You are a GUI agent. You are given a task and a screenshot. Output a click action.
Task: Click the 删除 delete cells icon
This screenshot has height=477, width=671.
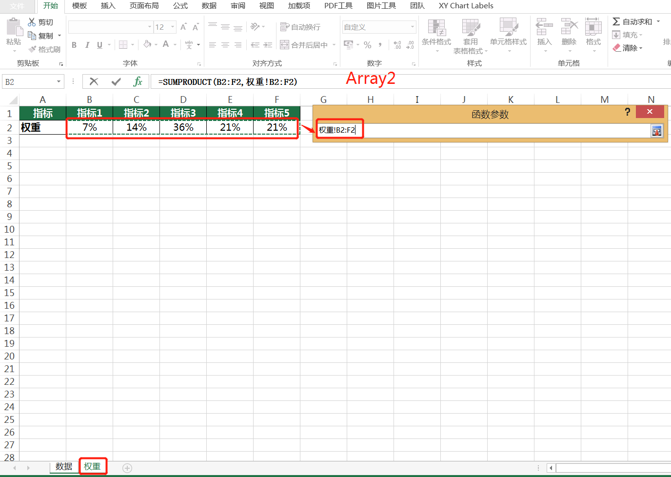[569, 27]
